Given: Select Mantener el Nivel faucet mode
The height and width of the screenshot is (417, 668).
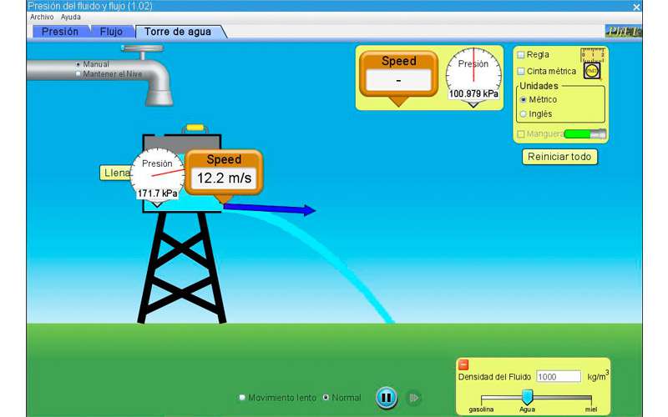Looking at the screenshot, I should pyautogui.click(x=78, y=73).
